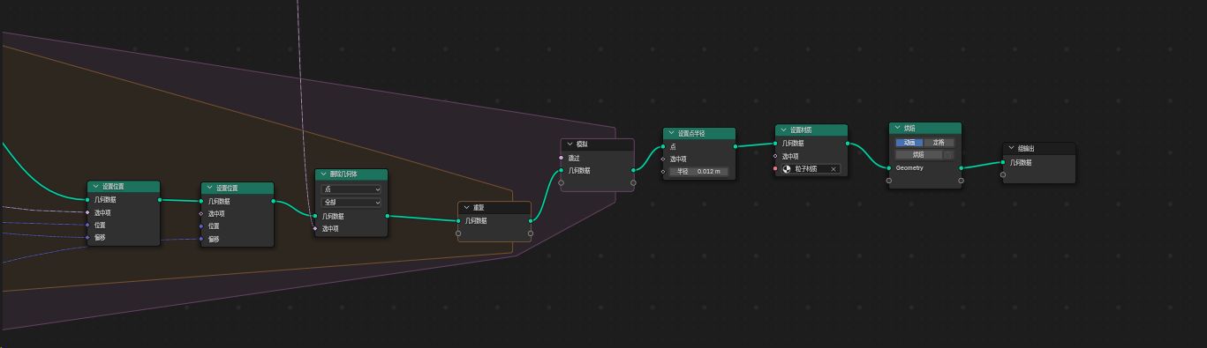Image resolution: width=1207 pixels, height=348 pixels.
Task: Click the empty input socket under Geometry in 烘焙
Action: point(889,181)
